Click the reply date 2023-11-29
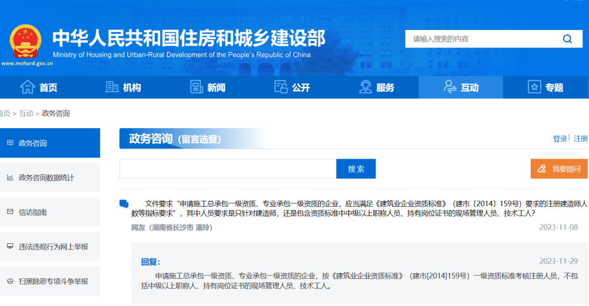 click(558, 261)
